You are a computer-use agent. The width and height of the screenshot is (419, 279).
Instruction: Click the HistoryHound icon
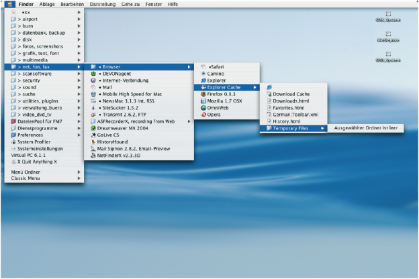tap(93, 142)
